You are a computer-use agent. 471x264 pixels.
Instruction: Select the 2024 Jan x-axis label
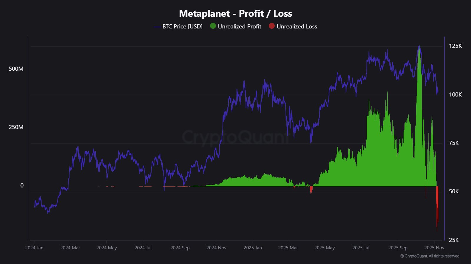pyautogui.click(x=34, y=248)
